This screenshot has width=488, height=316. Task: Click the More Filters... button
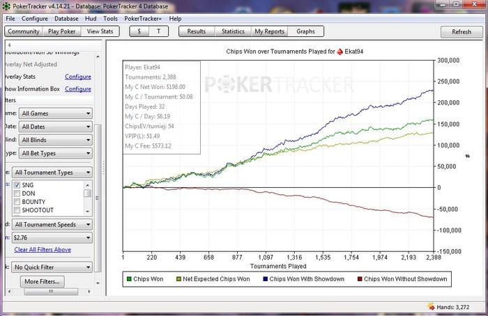42,281
